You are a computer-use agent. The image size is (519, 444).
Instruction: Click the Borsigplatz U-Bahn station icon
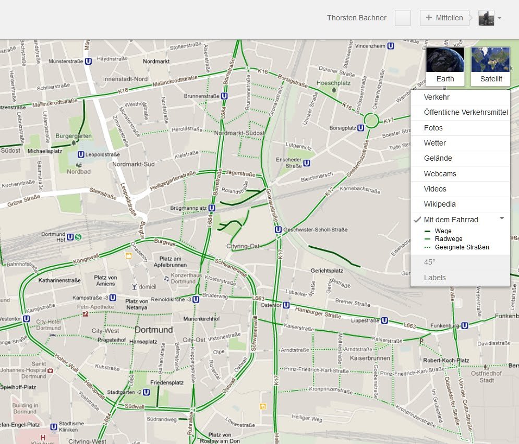pyautogui.click(x=360, y=128)
